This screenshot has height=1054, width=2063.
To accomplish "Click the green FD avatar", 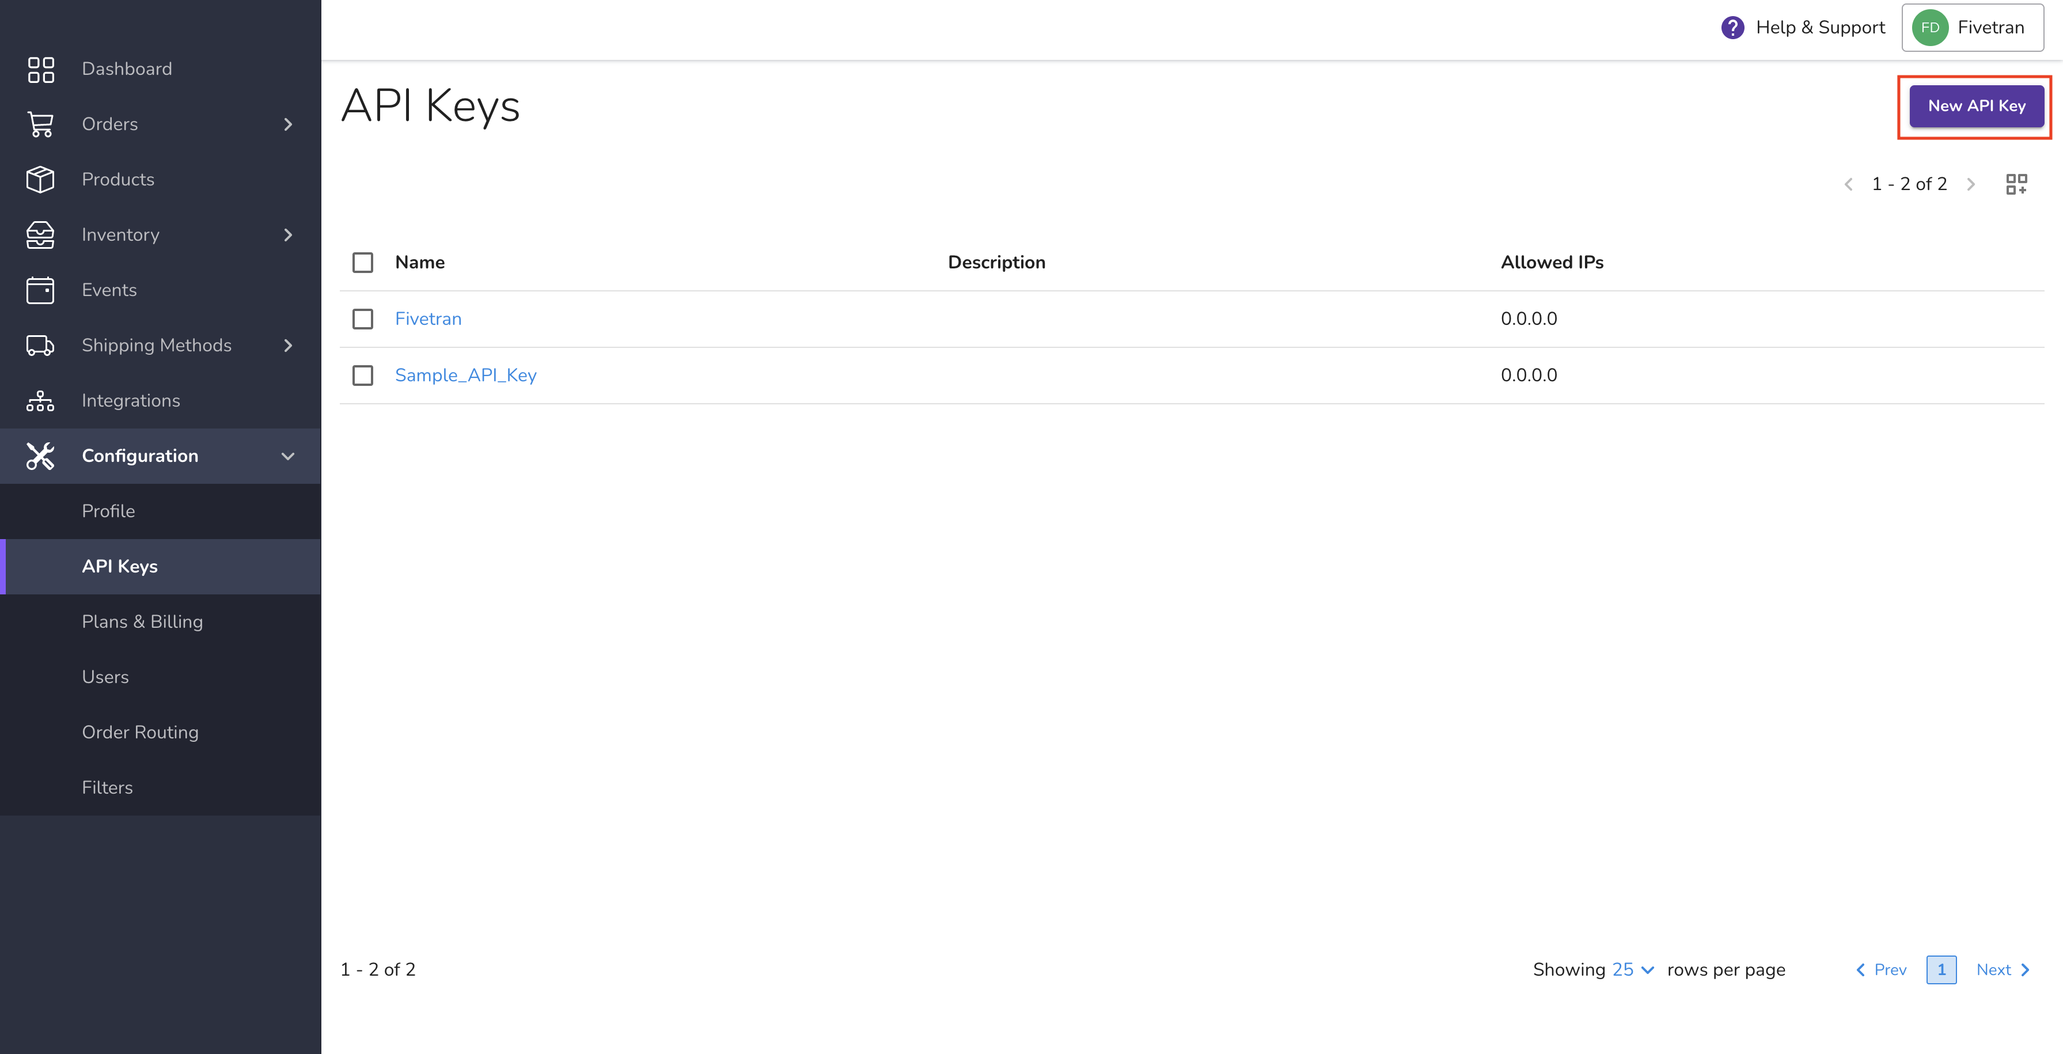I will (x=1930, y=28).
